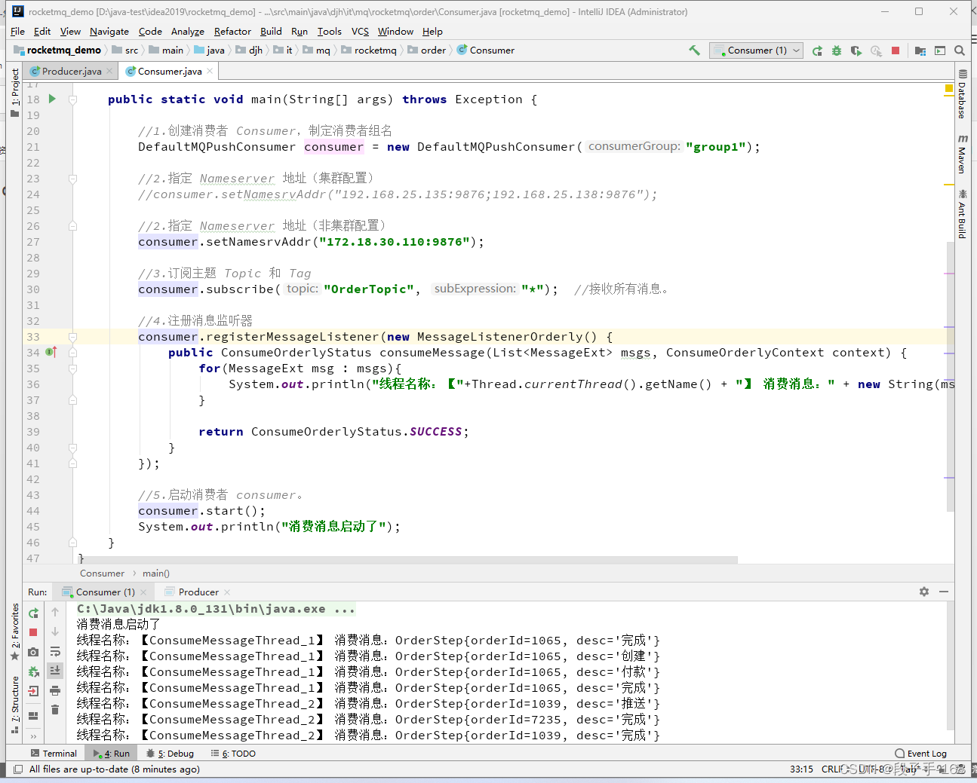The image size is (977, 783).
Task: Open Run panel settings gear
Action: (924, 592)
